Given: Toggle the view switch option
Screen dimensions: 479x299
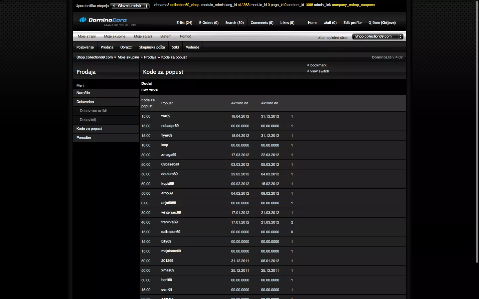Looking at the screenshot, I should click(319, 71).
